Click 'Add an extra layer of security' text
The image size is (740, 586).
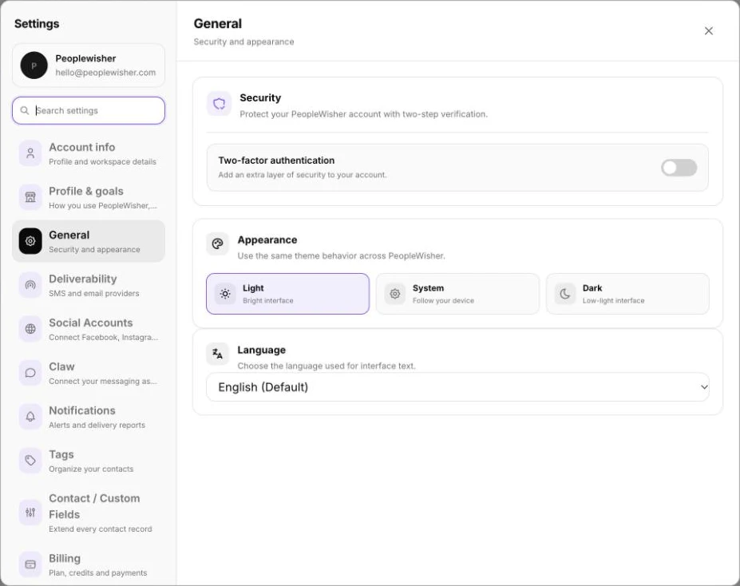coord(302,175)
